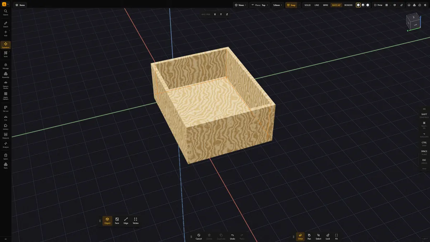This screenshot has width=430, height=242.
Task: Click the grid display icon in top toolbar
Action: pyautogui.click(x=386, y=5)
